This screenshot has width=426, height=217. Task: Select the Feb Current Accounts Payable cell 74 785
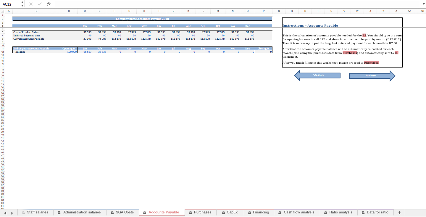(x=100, y=39)
